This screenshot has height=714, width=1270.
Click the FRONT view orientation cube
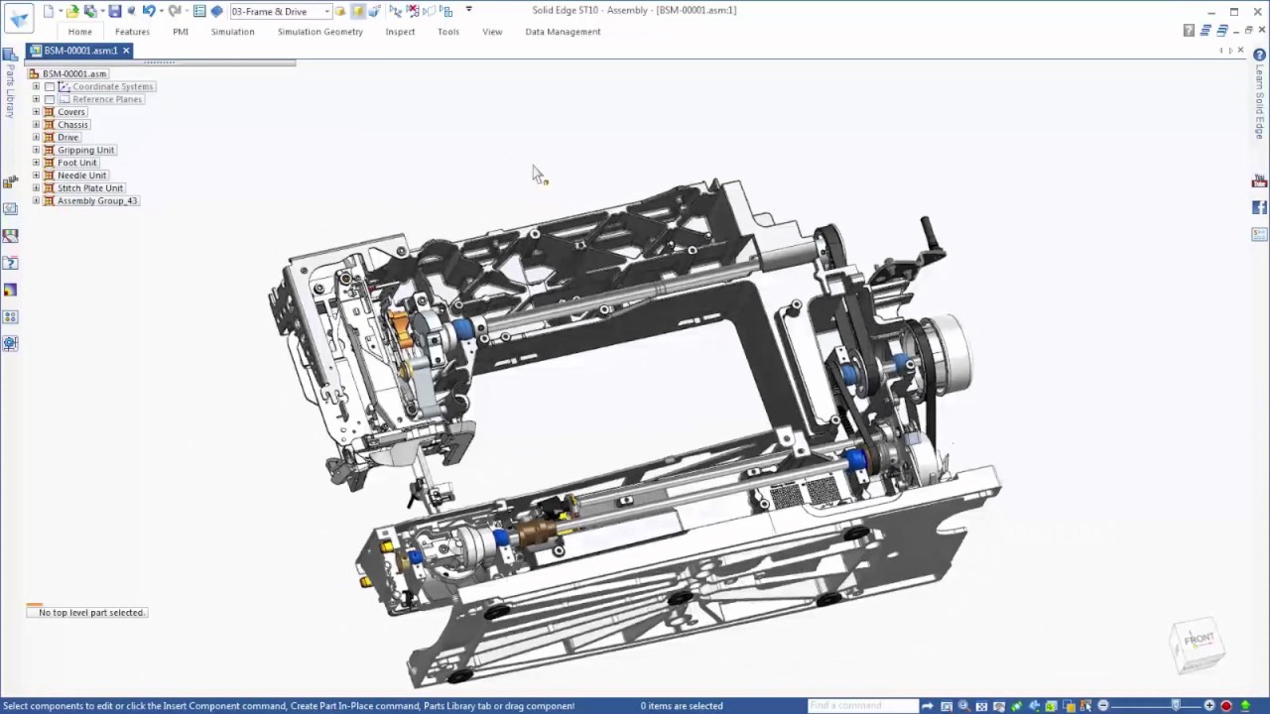coord(1198,646)
